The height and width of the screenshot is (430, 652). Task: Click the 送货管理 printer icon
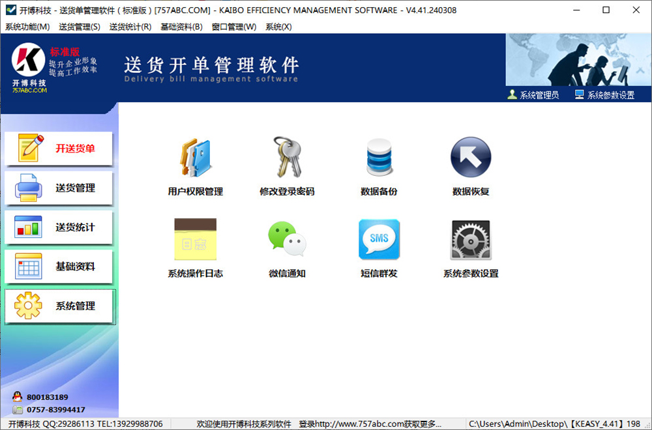(x=28, y=188)
